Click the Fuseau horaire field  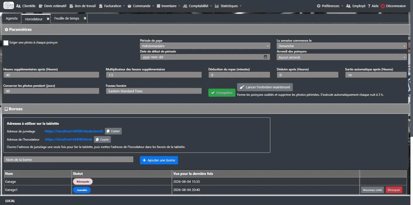coord(154,91)
